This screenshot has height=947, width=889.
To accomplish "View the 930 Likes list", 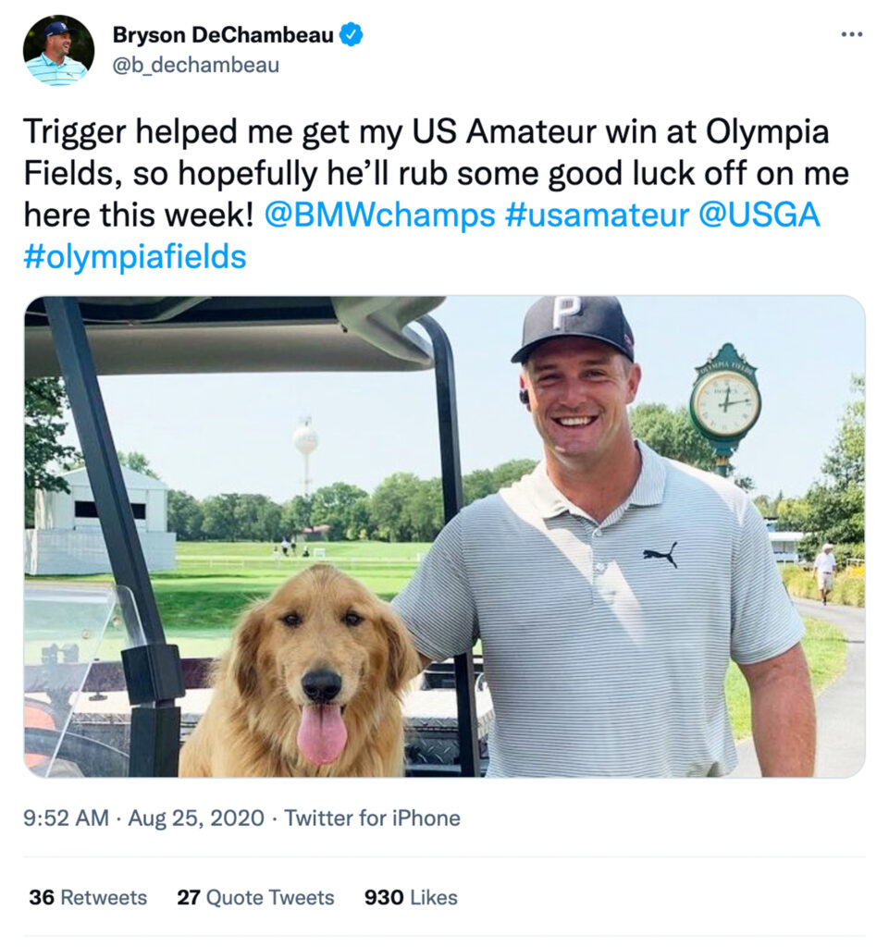I will pos(411,897).
